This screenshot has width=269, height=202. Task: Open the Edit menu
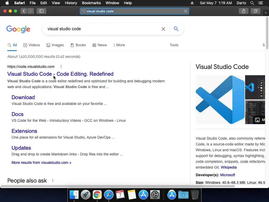[x=44, y=3]
